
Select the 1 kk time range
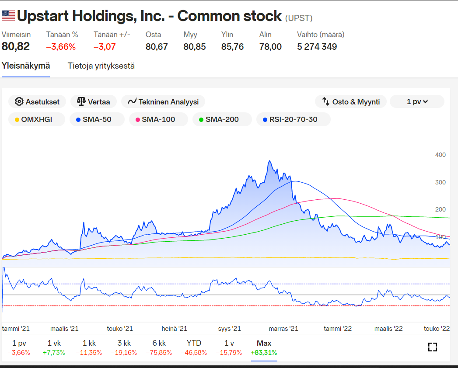(89, 347)
